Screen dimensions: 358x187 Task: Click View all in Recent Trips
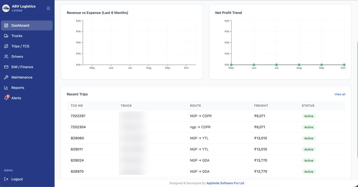click(x=340, y=94)
